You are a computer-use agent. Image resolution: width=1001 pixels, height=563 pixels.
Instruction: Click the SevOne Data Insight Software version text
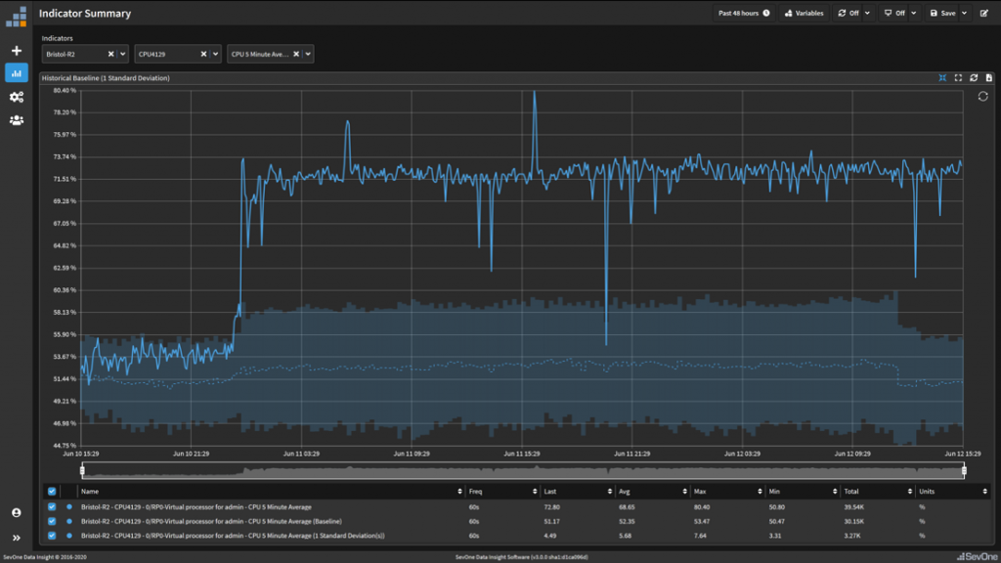coord(522,557)
